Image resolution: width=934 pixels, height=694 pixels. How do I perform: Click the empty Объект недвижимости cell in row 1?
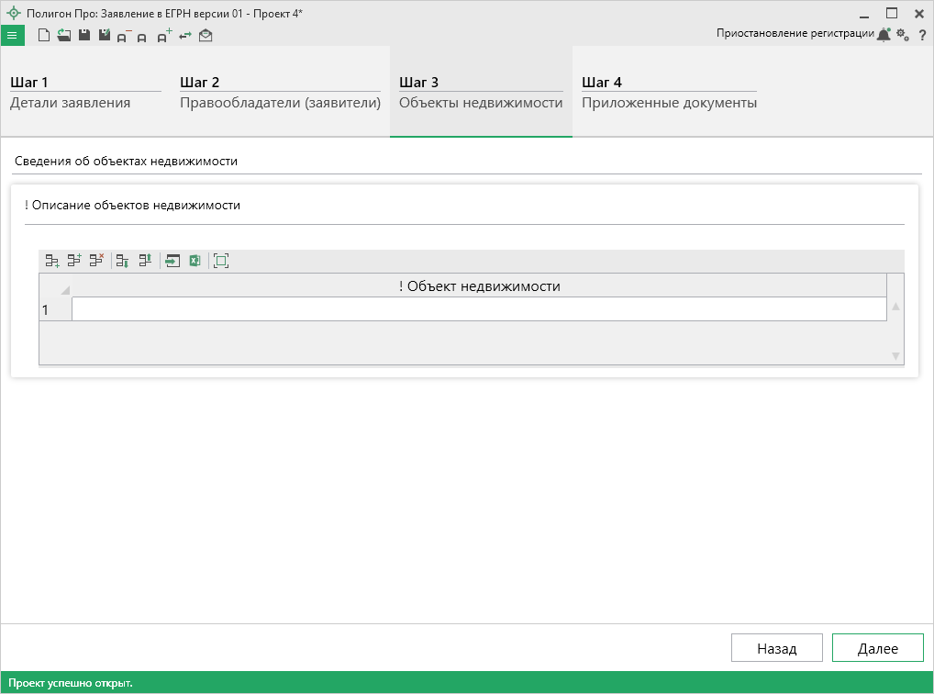tap(479, 310)
